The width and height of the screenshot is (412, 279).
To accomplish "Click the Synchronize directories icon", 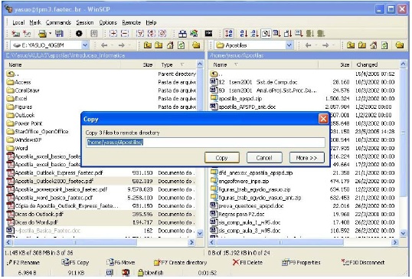I will tap(194, 34).
